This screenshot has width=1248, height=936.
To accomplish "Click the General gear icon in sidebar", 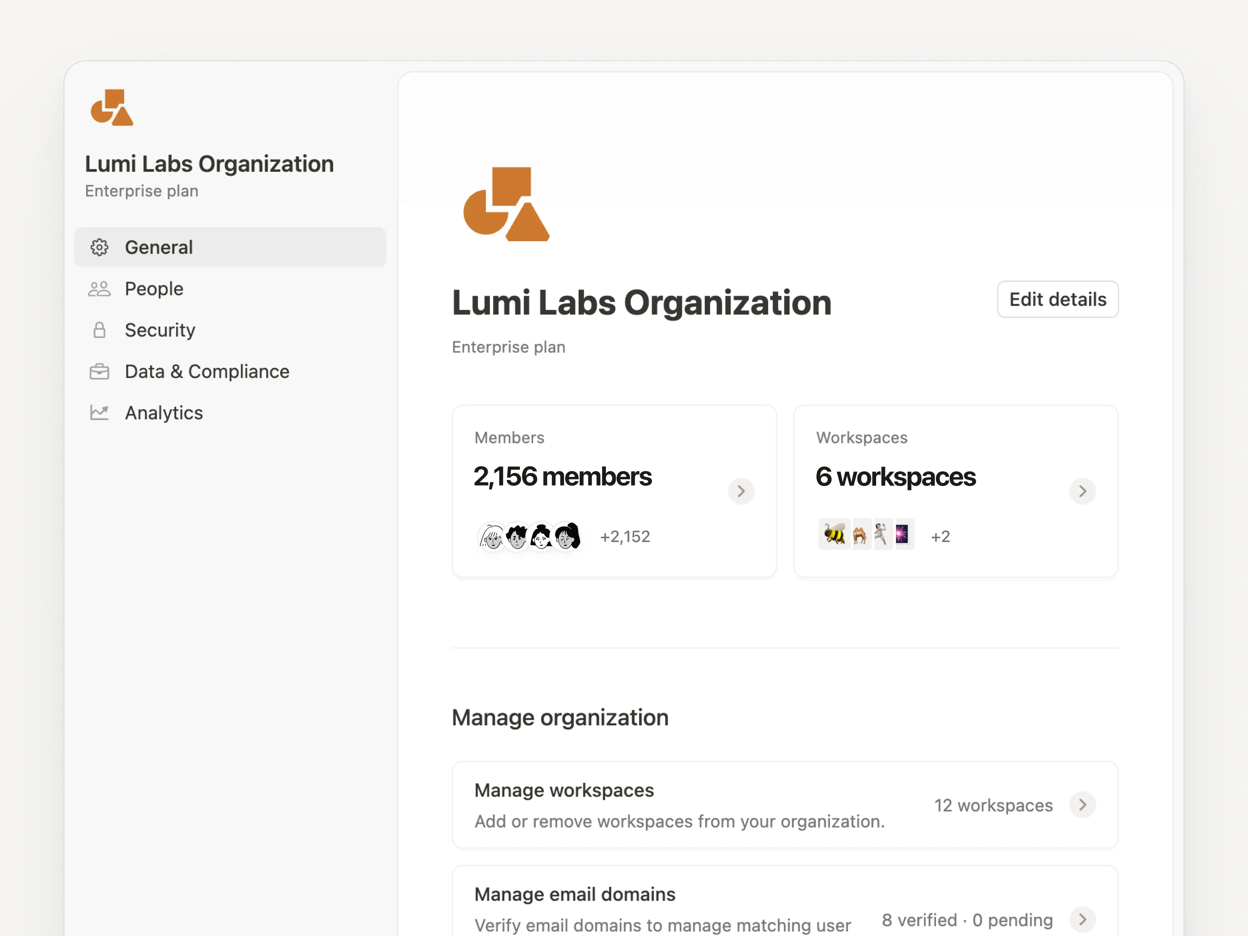I will [x=99, y=247].
